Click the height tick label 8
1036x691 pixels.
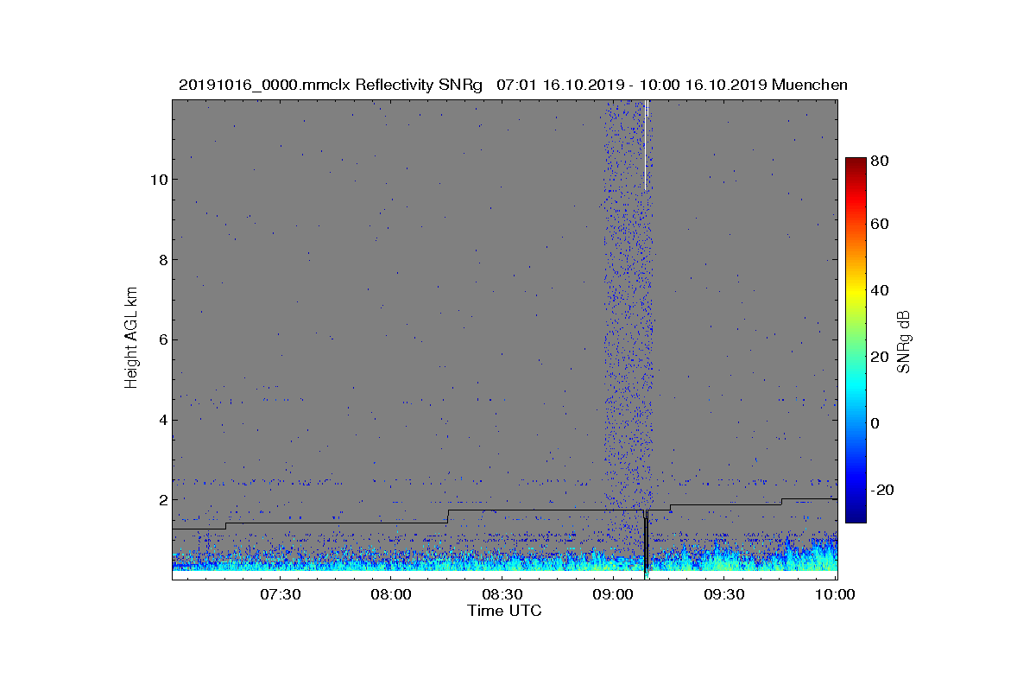161,260
